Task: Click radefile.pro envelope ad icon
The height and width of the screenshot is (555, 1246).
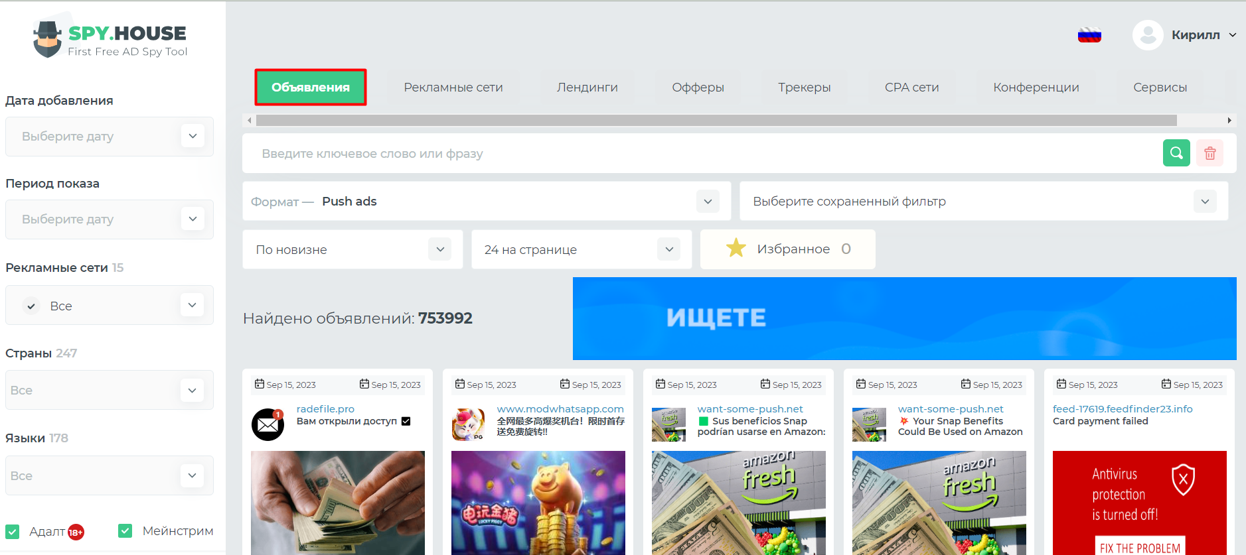Action: 268,424
